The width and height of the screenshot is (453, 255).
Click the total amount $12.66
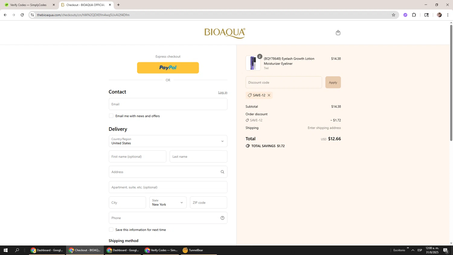point(334,139)
